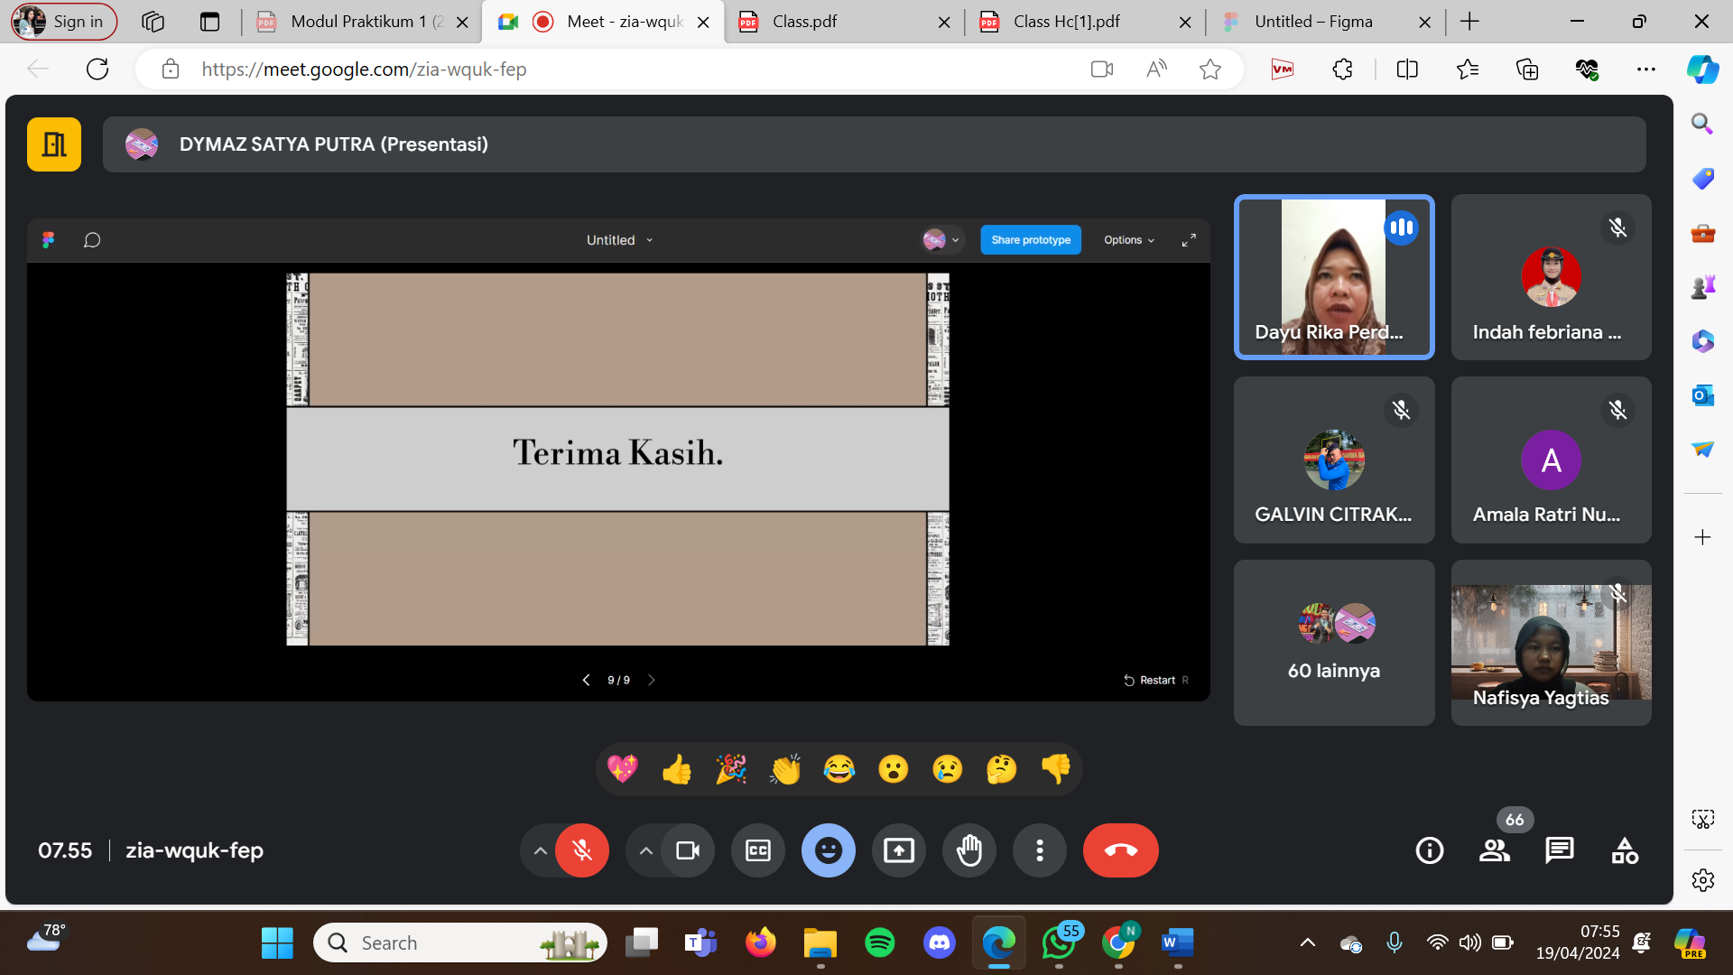Click the present screen icon
The height and width of the screenshot is (975, 1733).
click(899, 850)
